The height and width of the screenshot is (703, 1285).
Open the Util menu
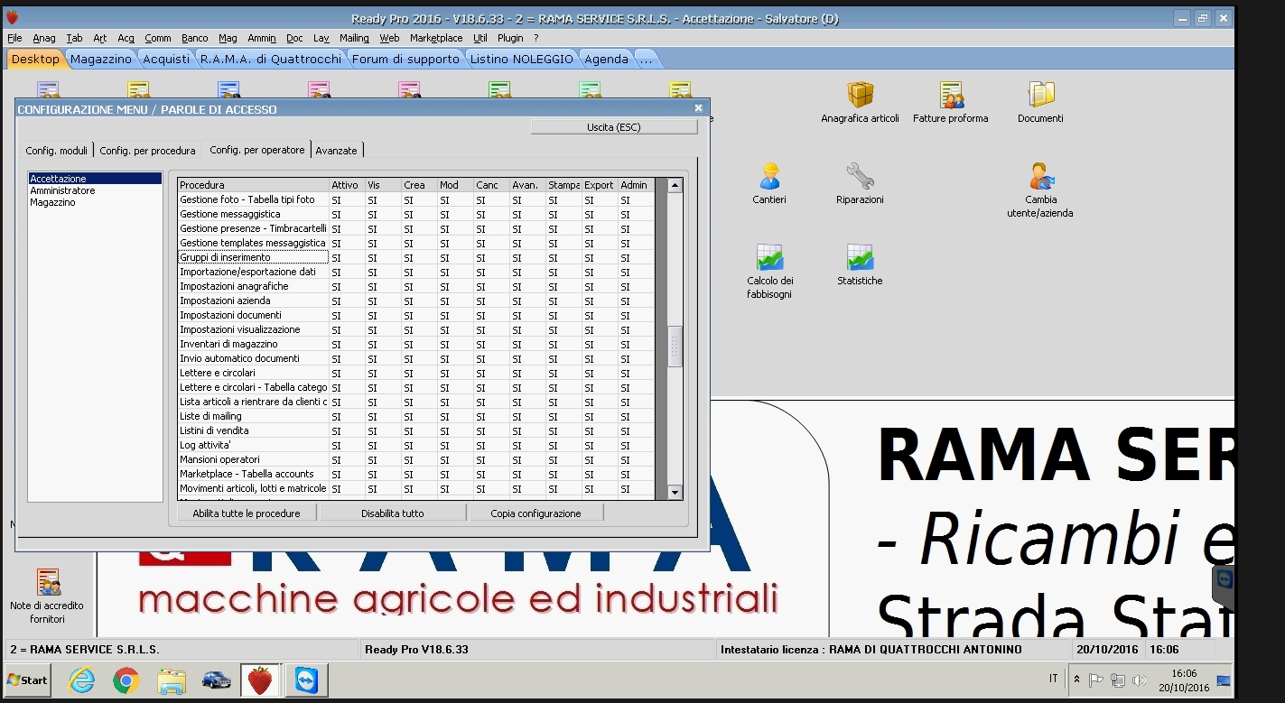(480, 38)
